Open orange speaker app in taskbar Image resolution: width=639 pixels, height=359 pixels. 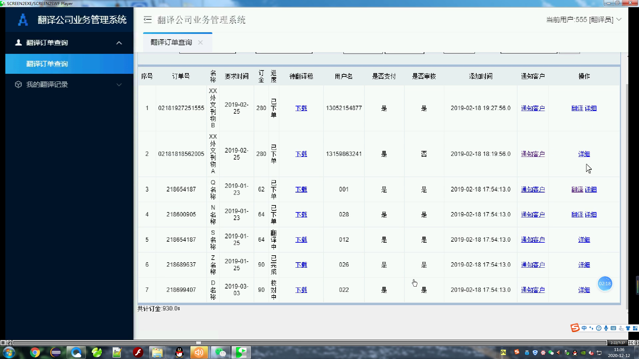coord(199,352)
